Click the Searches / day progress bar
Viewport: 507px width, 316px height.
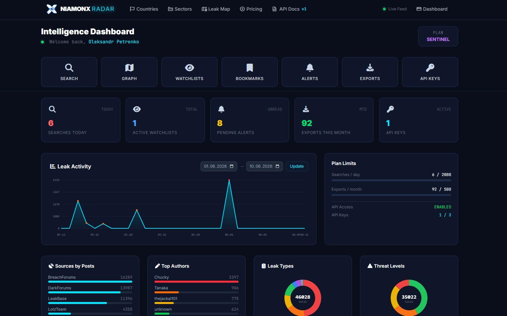391,180
